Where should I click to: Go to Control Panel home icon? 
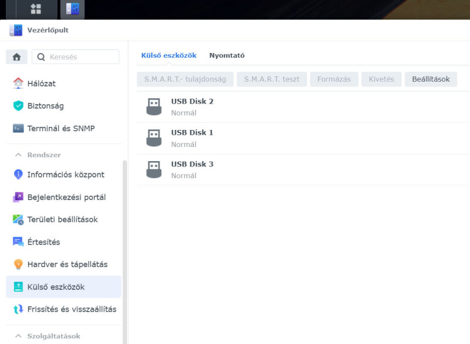17,56
